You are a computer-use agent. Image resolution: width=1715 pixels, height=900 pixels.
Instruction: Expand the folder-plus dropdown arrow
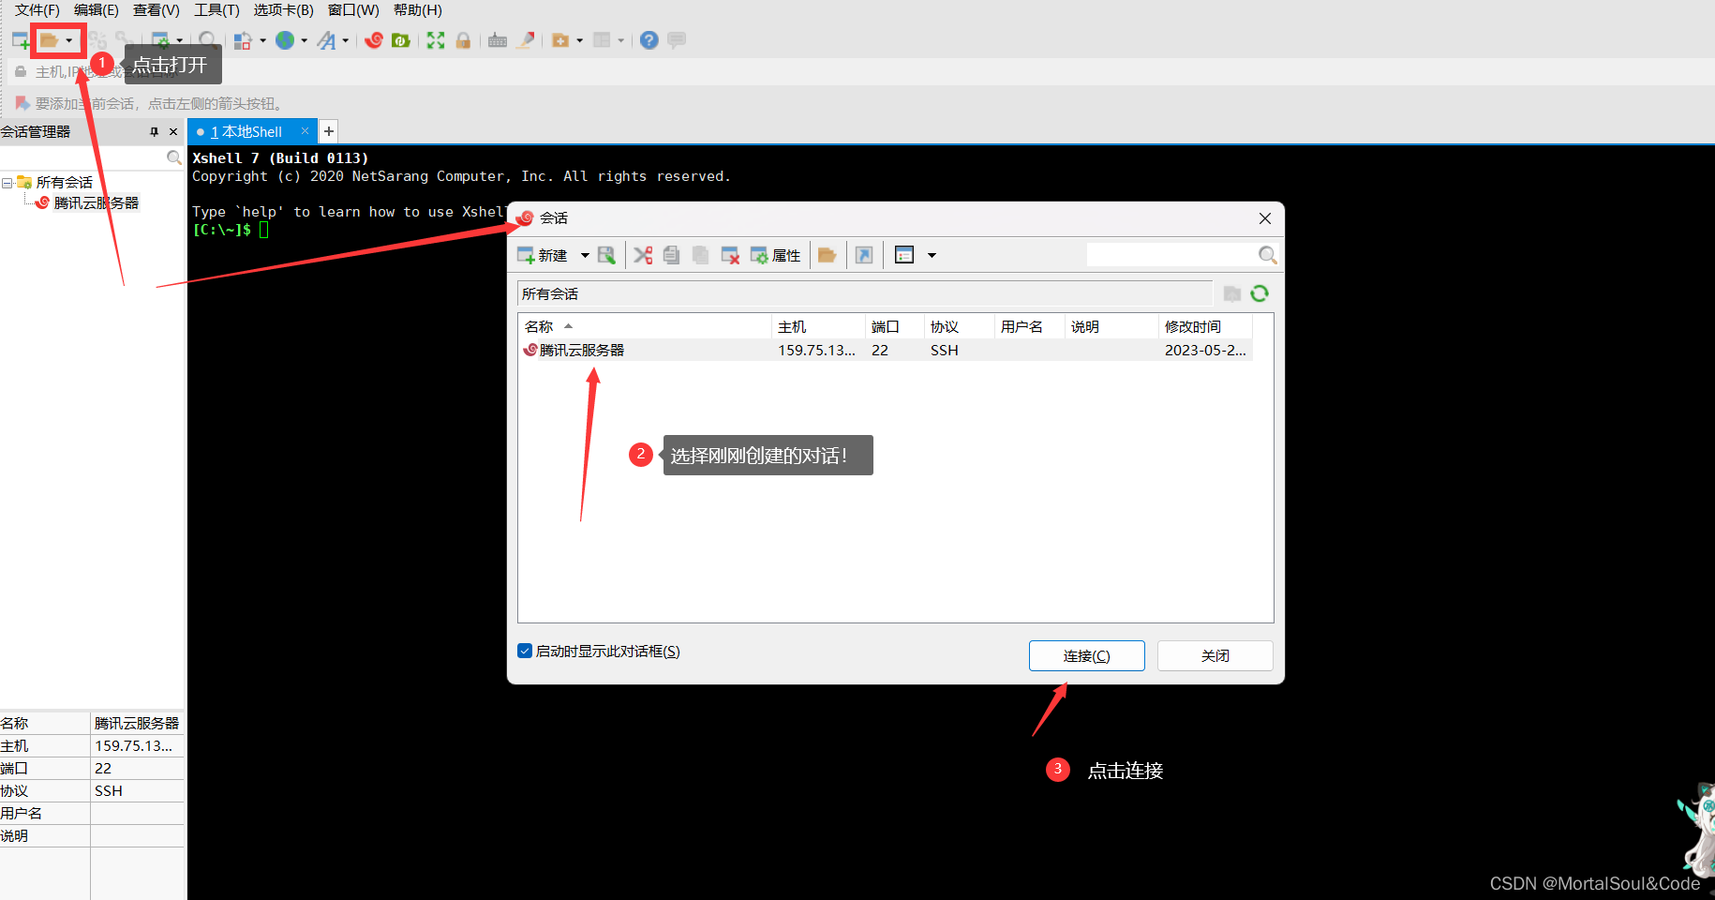click(x=580, y=40)
